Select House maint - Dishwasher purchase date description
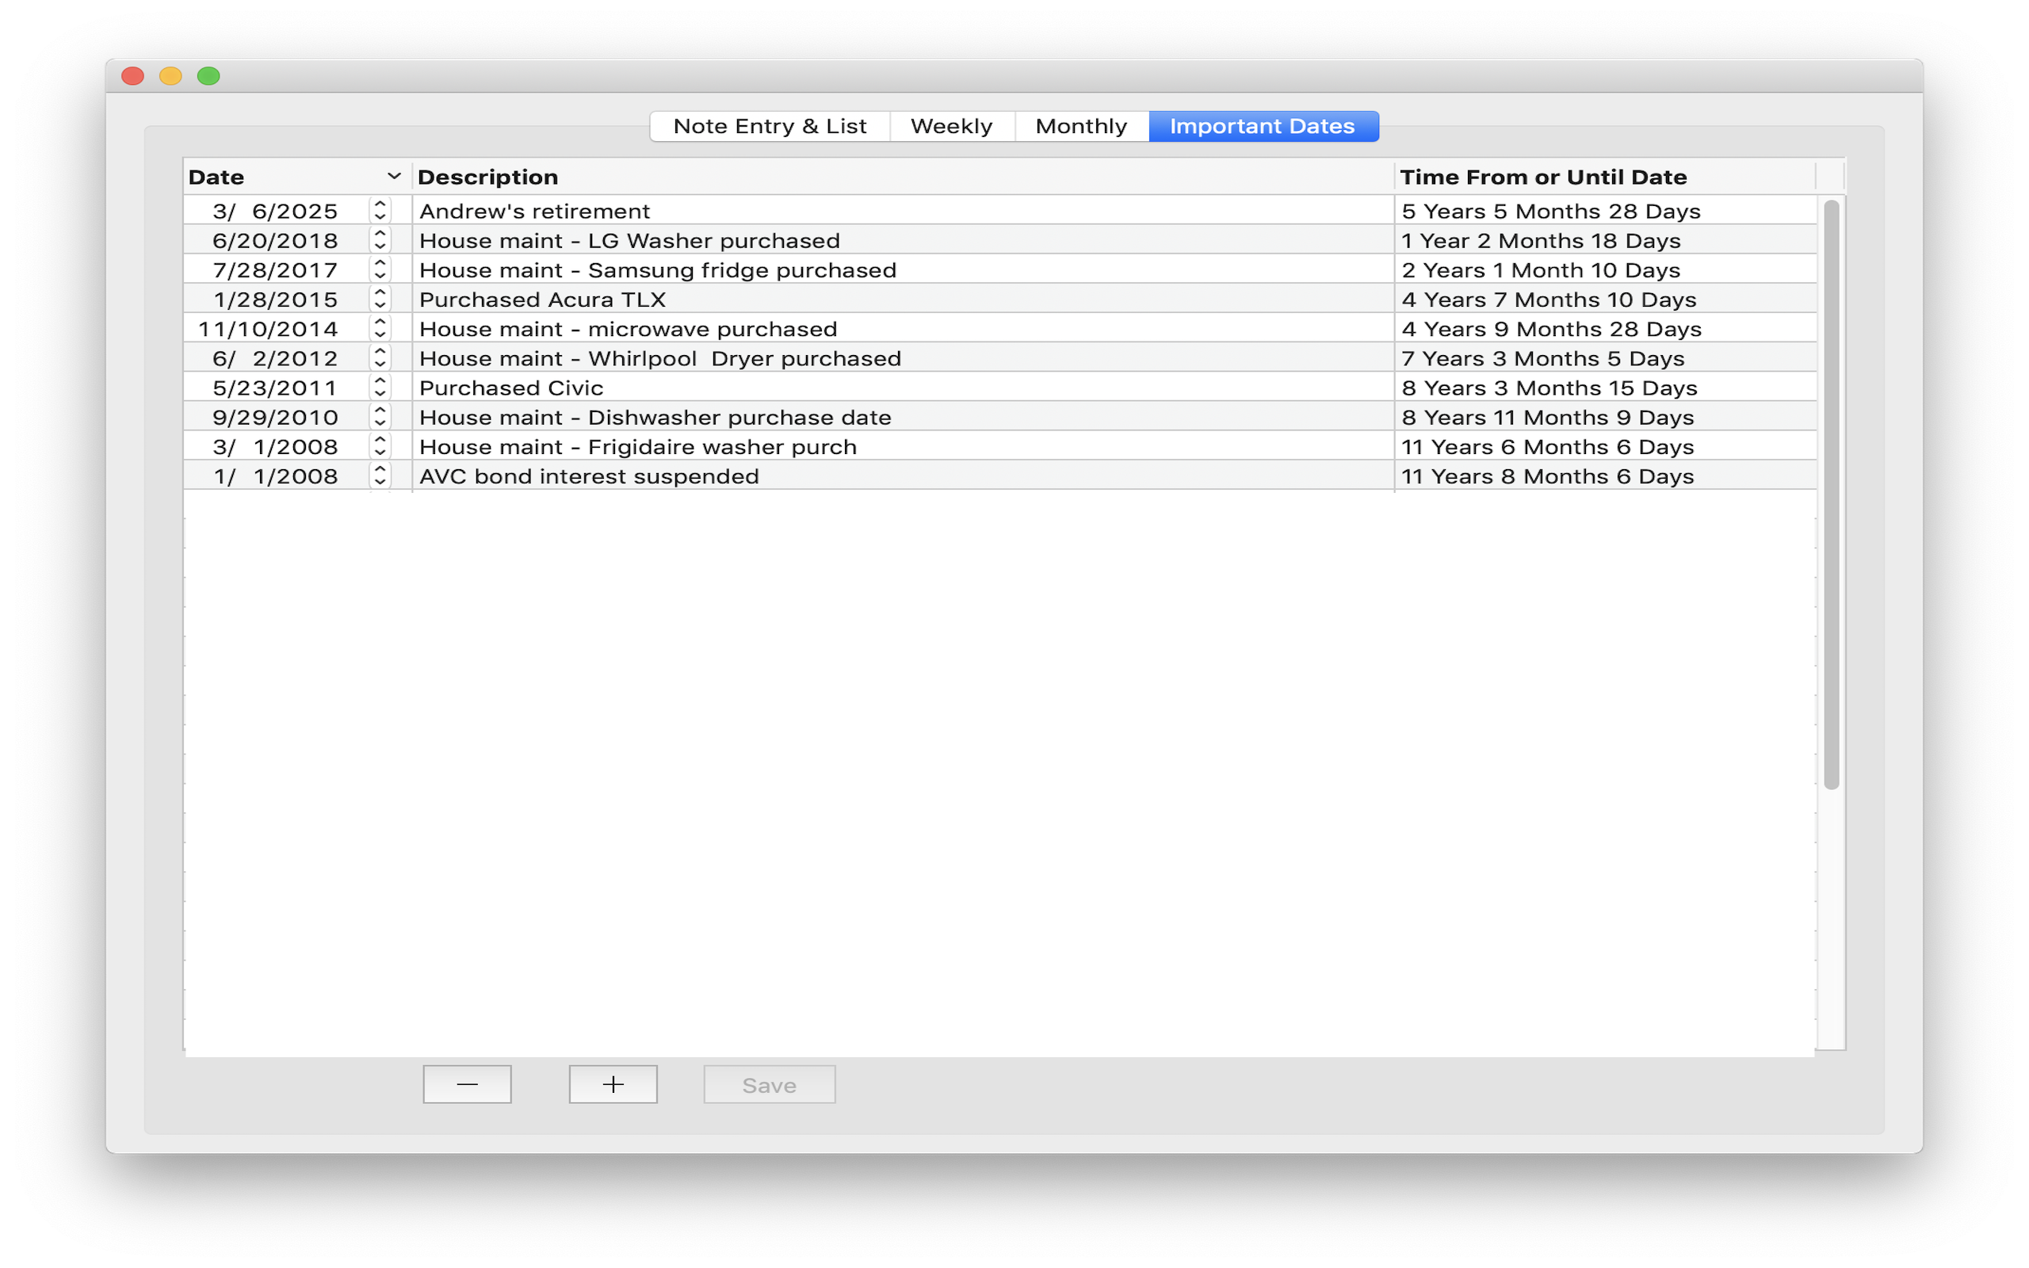2029x1268 pixels. 655,418
